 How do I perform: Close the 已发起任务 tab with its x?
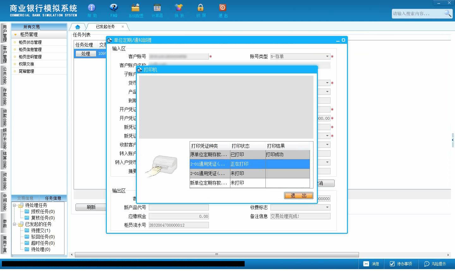coord(123,27)
